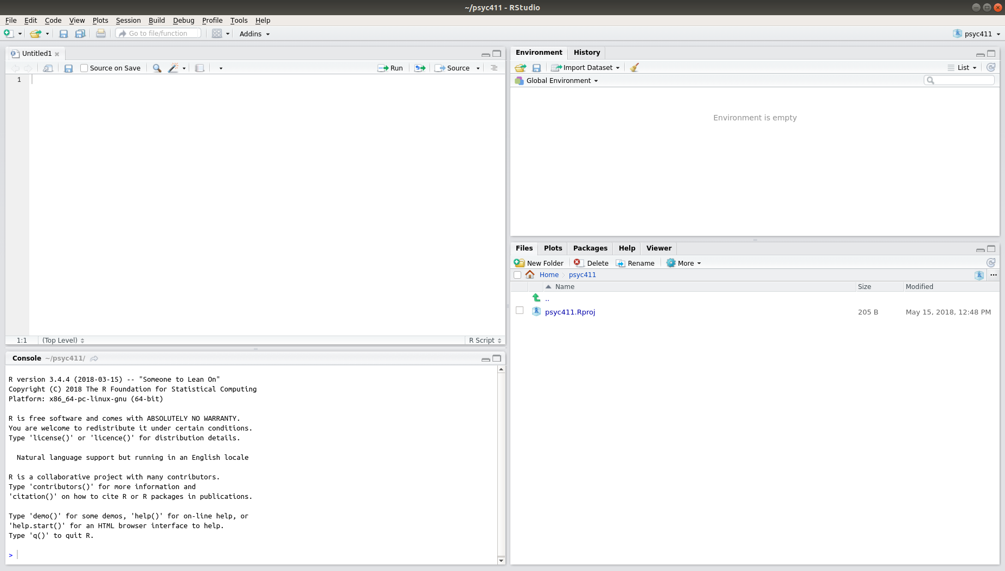Select the Environment tab
This screenshot has height=571, width=1005.
pyautogui.click(x=539, y=53)
